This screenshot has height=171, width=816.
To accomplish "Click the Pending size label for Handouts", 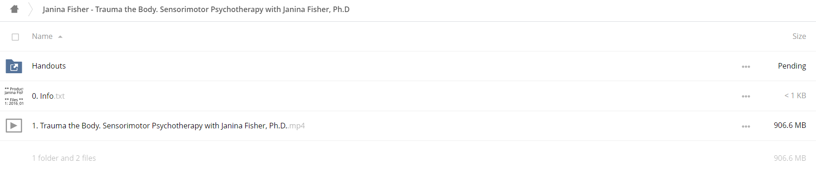I will [792, 66].
